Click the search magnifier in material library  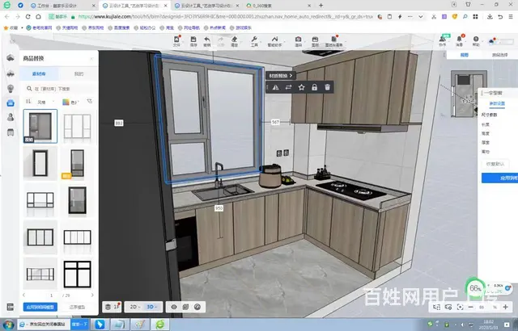29,89
